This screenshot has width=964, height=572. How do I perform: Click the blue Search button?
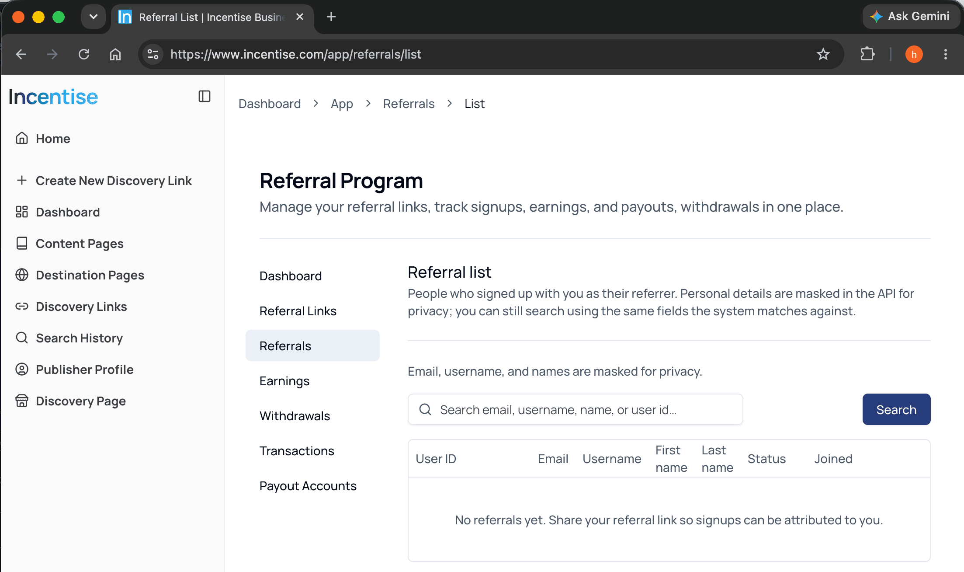pyautogui.click(x=896, y=409)
